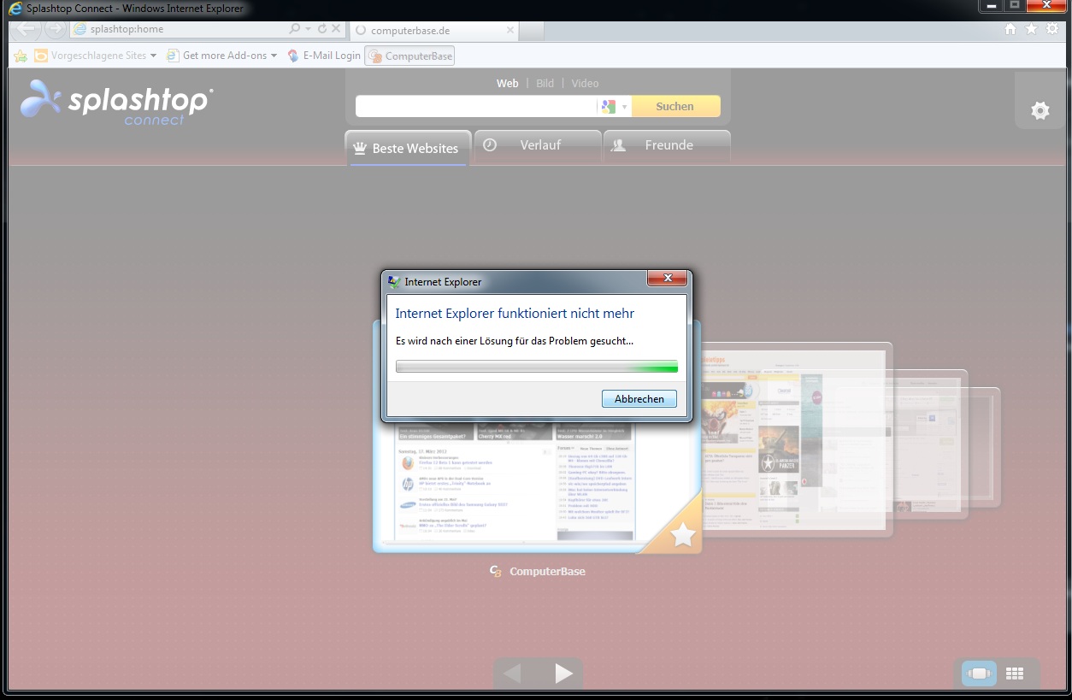Select the Bild search type
Screen dimensions: 1072x700
click(x=545, y=83)
